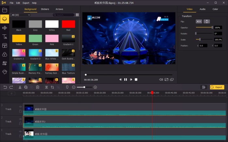Click the timeline zoom slider handle
Image resolution: width=228 pixels, height=142 pixels.
pos(84,87)
